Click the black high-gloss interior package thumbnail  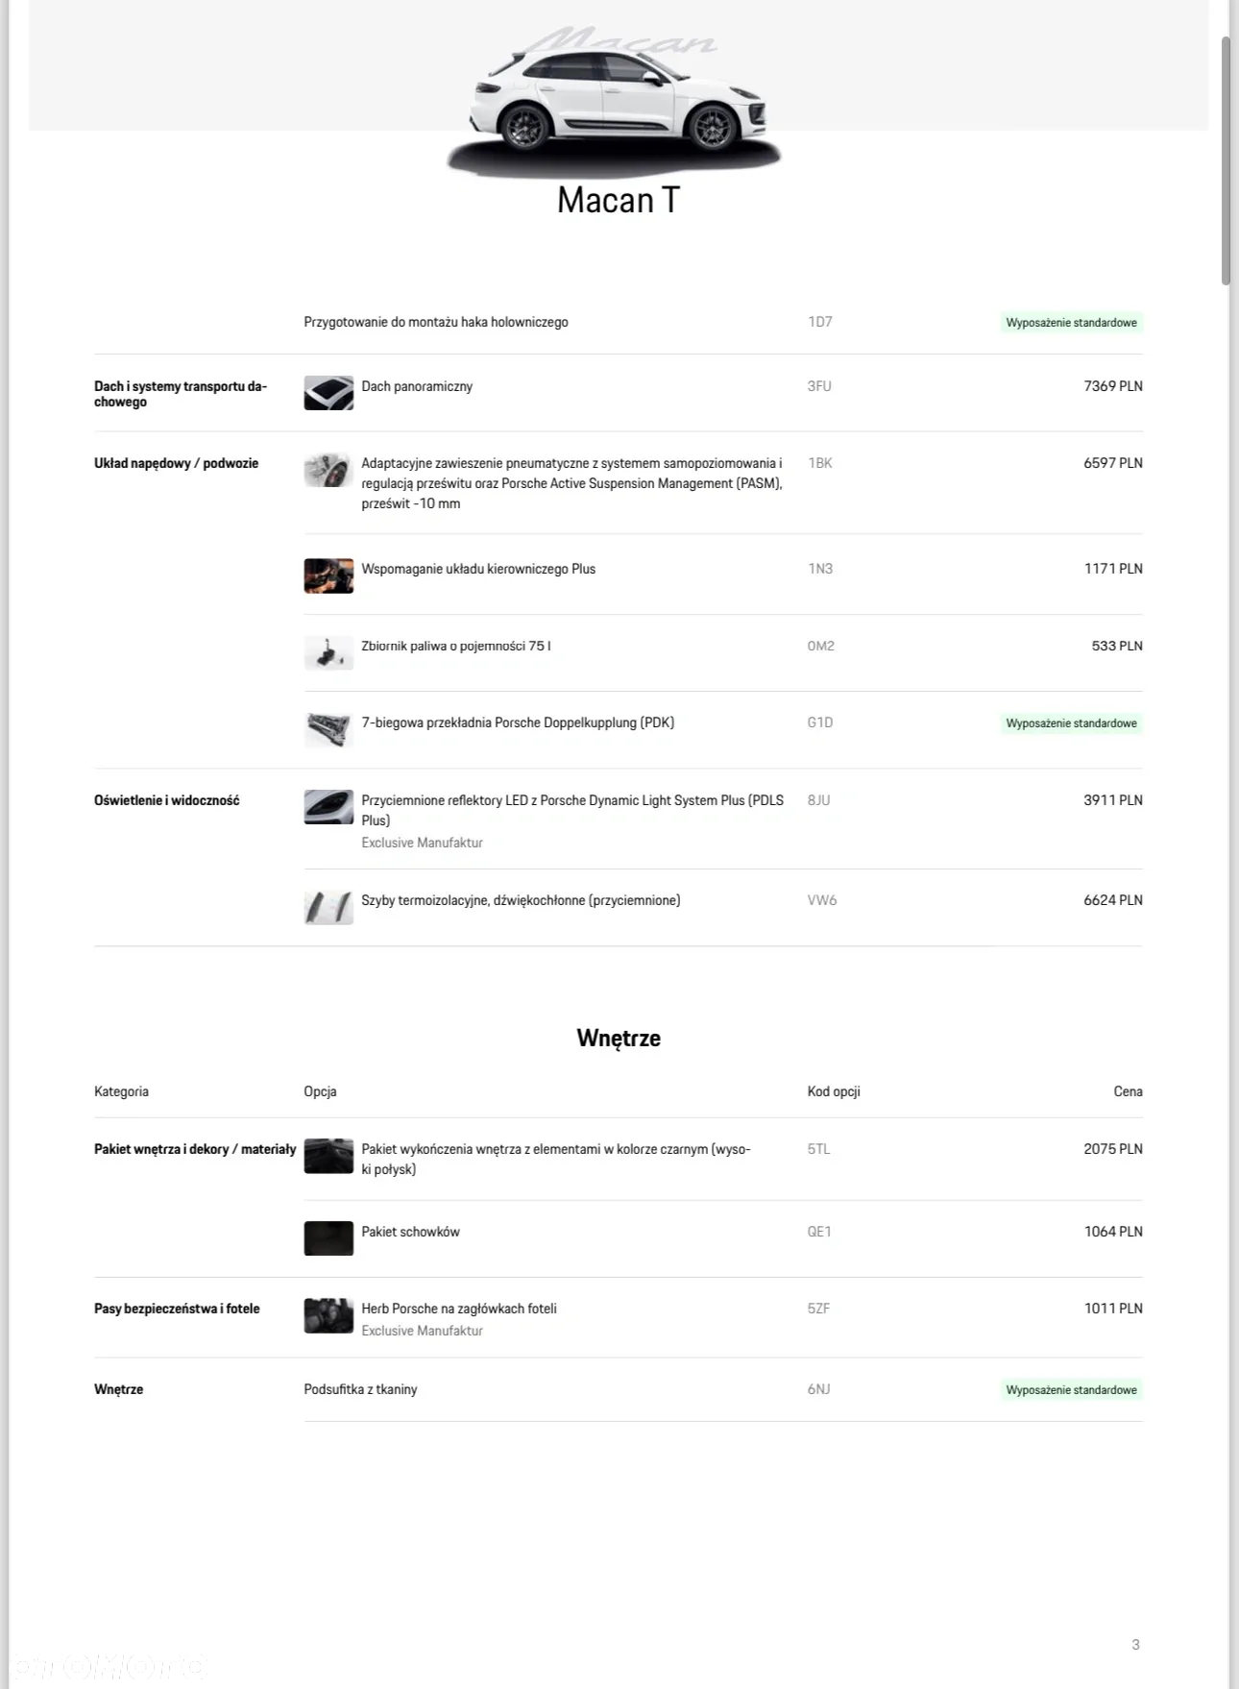(x=328, y=1156)
